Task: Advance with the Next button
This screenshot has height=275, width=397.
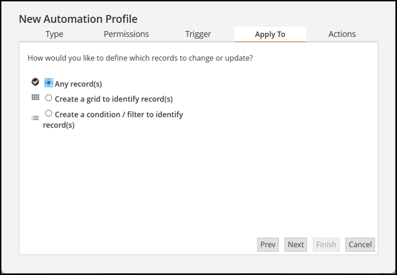Action: (295, 244)
